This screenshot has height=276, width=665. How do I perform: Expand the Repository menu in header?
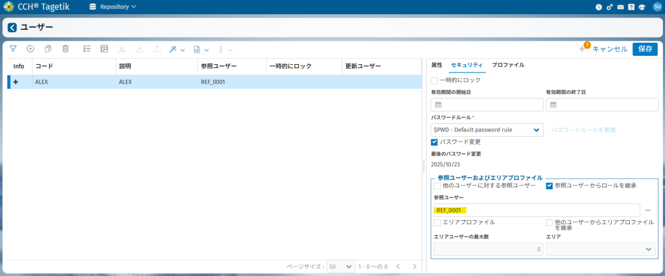click(x=113, y=7)
